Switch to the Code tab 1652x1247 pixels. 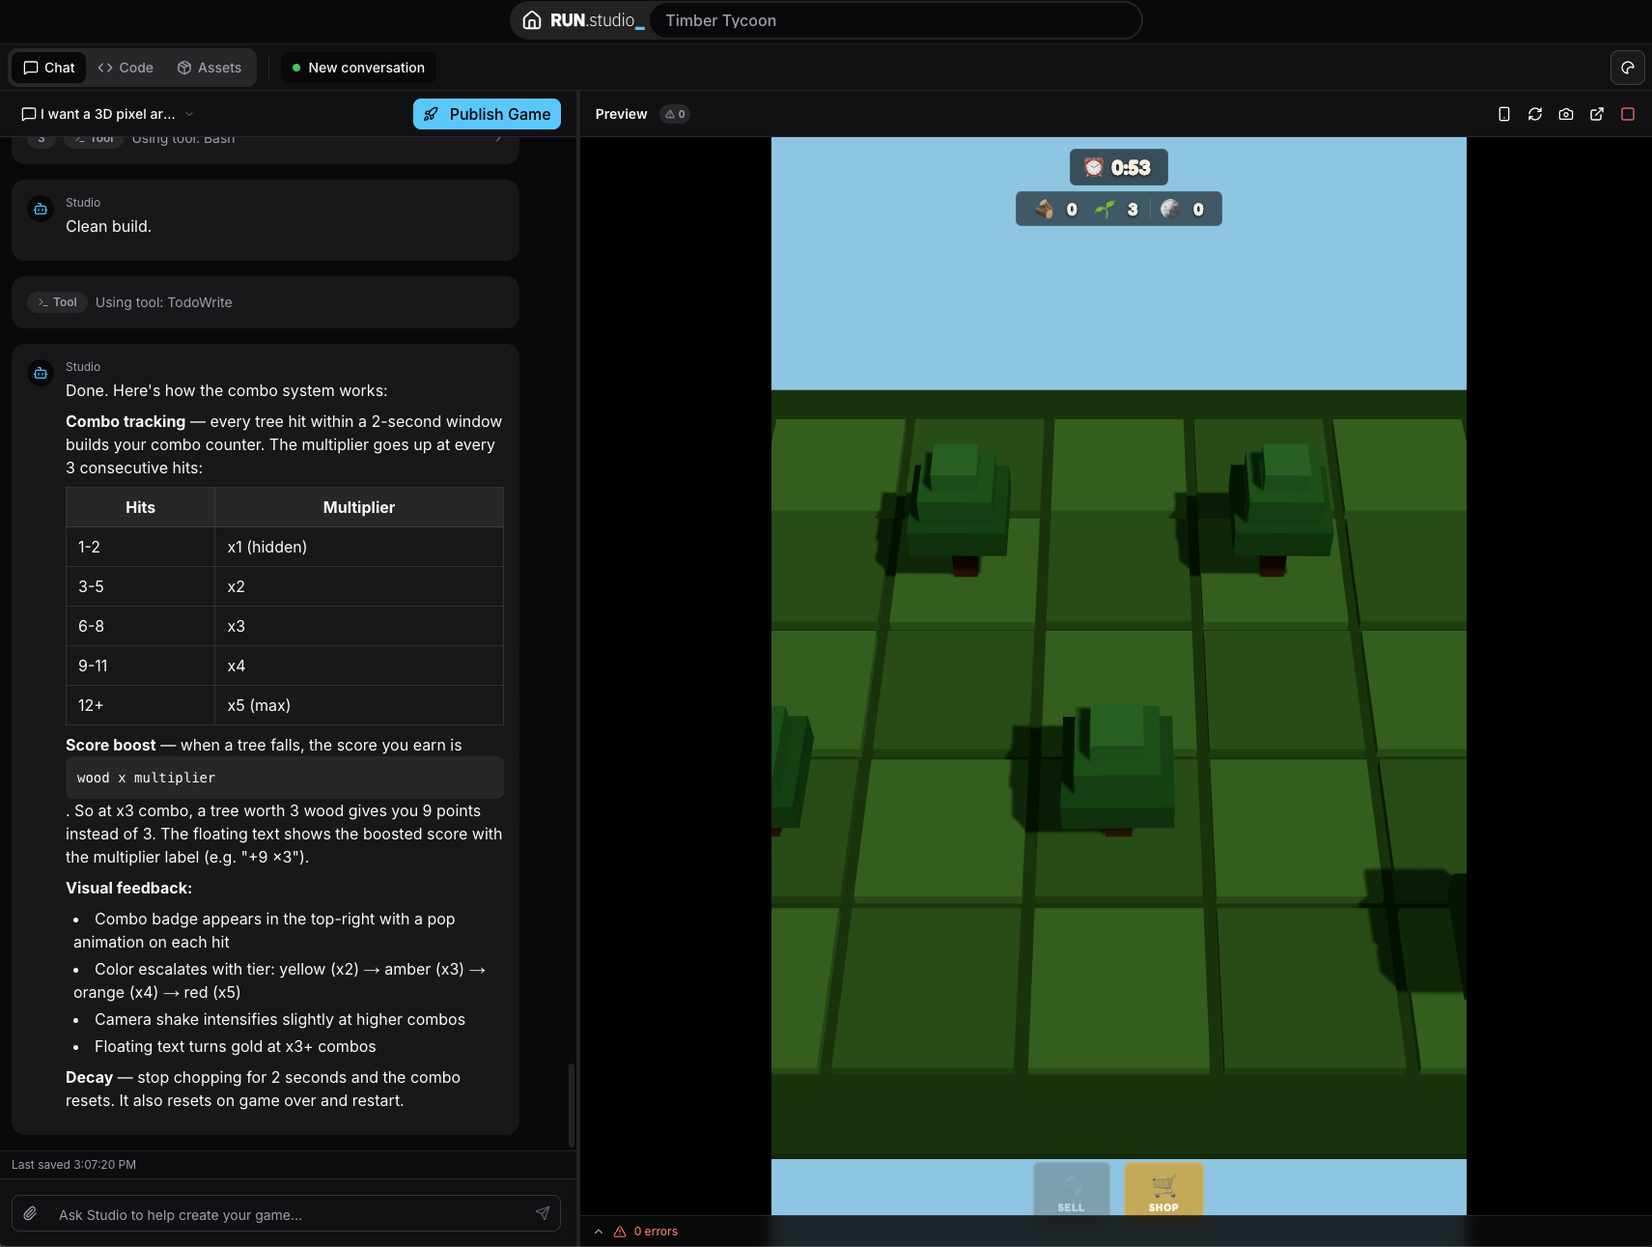(126, 68)
